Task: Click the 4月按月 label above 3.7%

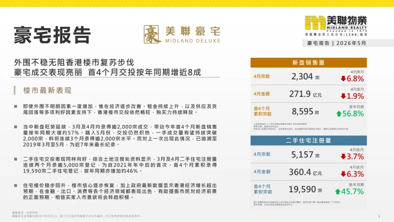Action: [357, 150]
